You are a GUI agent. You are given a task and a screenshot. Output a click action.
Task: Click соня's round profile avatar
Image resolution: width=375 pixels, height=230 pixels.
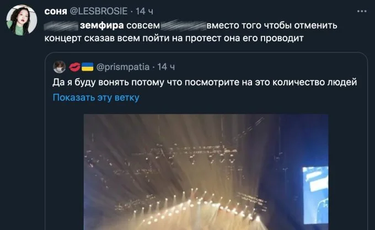[22, 20]
